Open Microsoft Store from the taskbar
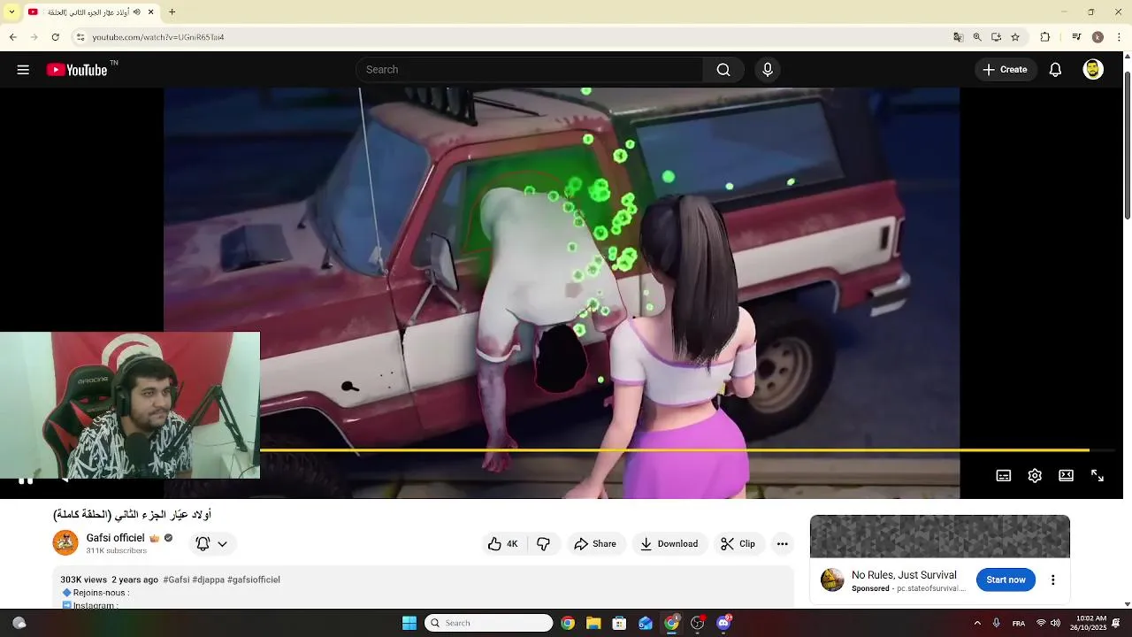Viewport: 1132px width, 637px height. point(619,623)
